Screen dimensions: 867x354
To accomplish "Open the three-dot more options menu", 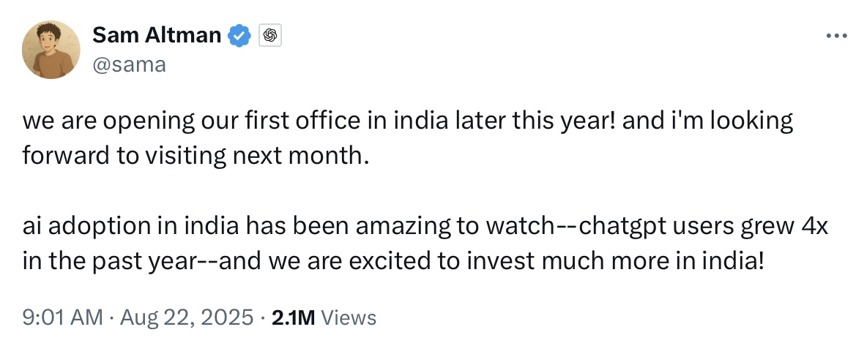I will tap(836, 35).
